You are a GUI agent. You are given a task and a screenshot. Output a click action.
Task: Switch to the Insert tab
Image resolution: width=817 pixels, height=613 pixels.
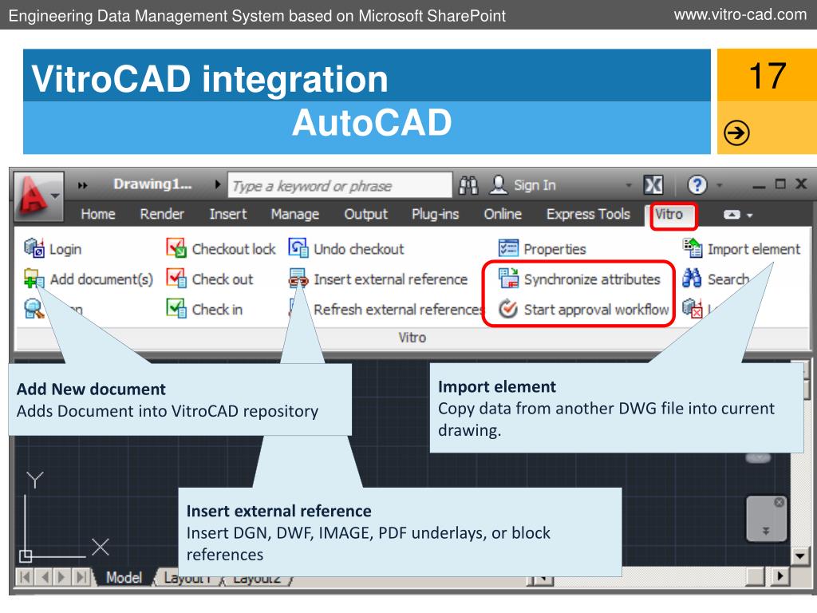(x=227, y=214)
